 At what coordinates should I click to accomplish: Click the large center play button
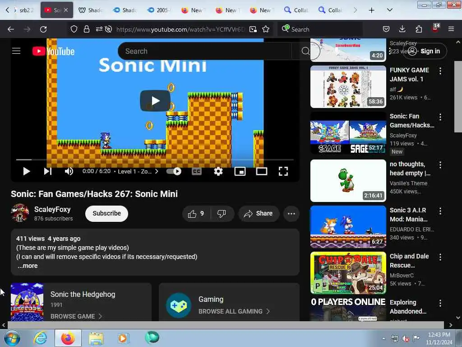[x=155, y=101]
